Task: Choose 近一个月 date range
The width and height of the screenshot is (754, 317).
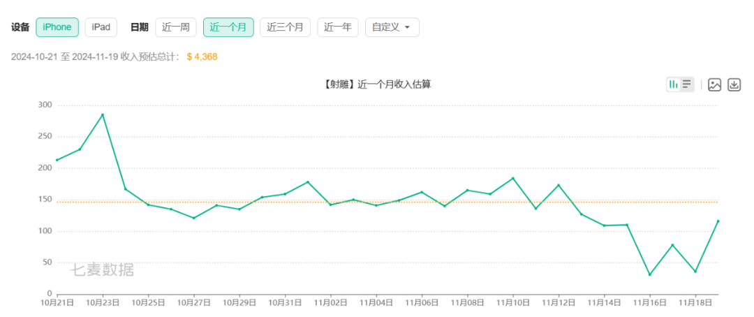Action: coord(228,27)
